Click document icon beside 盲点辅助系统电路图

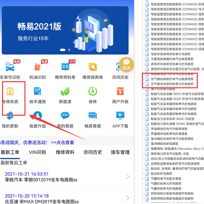point(147,144)
